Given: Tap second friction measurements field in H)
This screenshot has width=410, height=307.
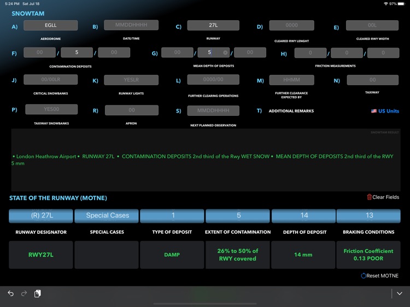Looking at the screenshot, I should pos(347,53).
